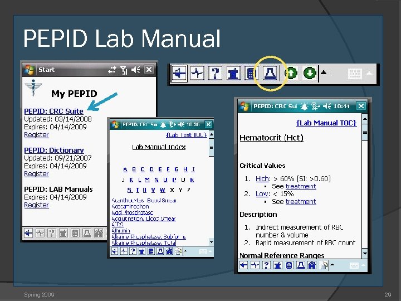This screenshot has width=401, height=301.
Task: Jump to letter H in the Lab Manual Index
Action: [185, 169]
